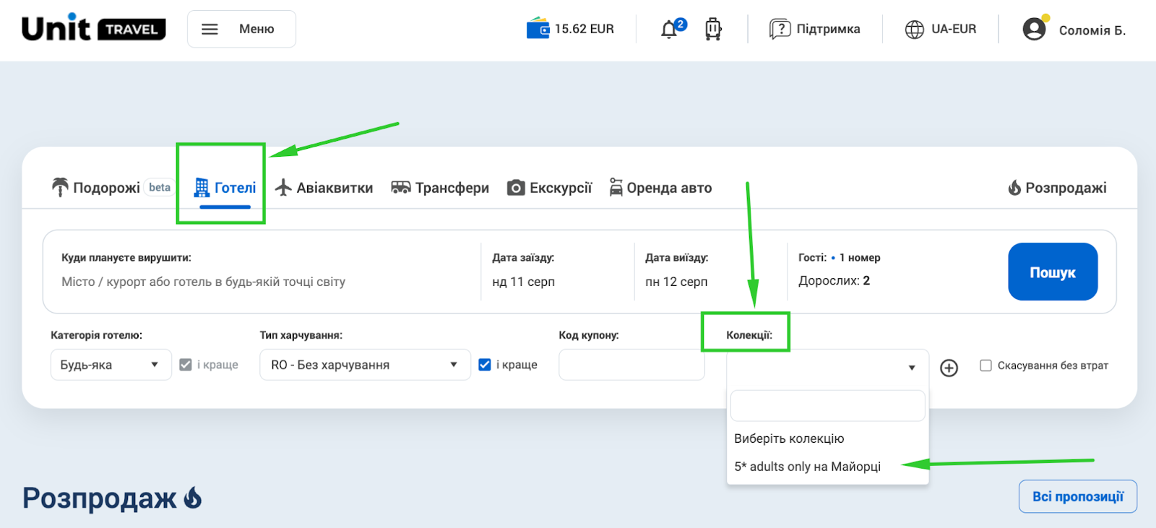The image size is (1156, 528).
Task: Collapse the Колекції dropdown
Action: pos(827,367)
